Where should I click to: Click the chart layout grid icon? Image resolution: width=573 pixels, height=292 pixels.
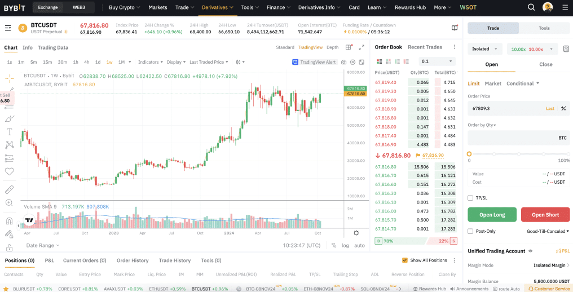(x=349, y=47)
